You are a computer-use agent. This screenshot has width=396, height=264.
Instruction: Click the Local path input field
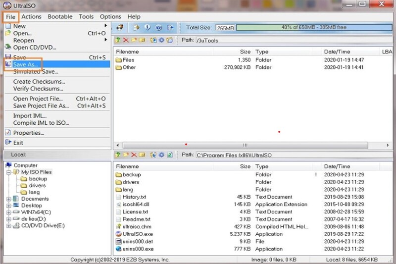pos(292,155)
